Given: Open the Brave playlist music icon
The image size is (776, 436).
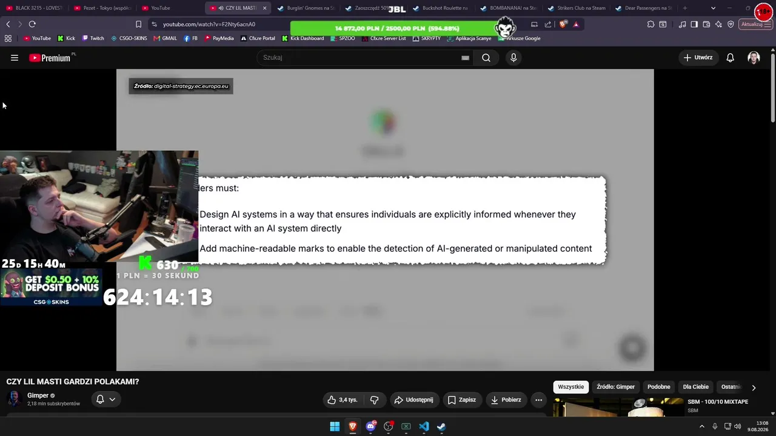Looking at the screenshot, I should (x=683, y=24).
